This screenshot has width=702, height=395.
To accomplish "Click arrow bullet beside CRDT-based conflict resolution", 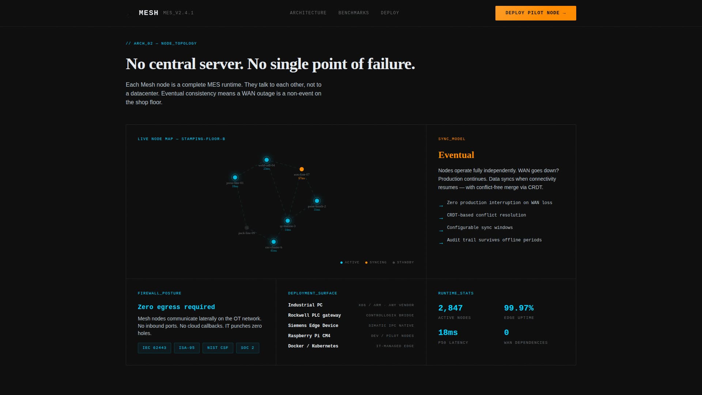I will (x=441, y=218).
